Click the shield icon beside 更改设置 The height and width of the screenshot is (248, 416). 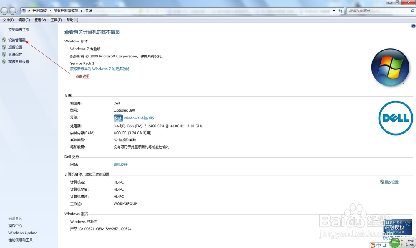coord(382,182)
